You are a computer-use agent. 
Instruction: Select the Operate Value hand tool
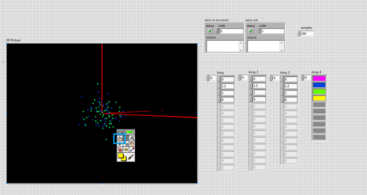pos(120,138)
